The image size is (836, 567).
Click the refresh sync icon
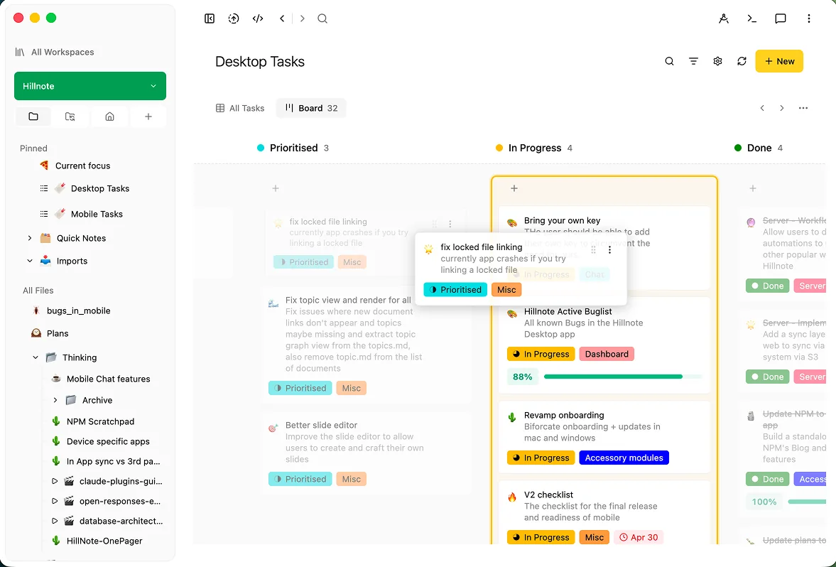click(742, 61)
